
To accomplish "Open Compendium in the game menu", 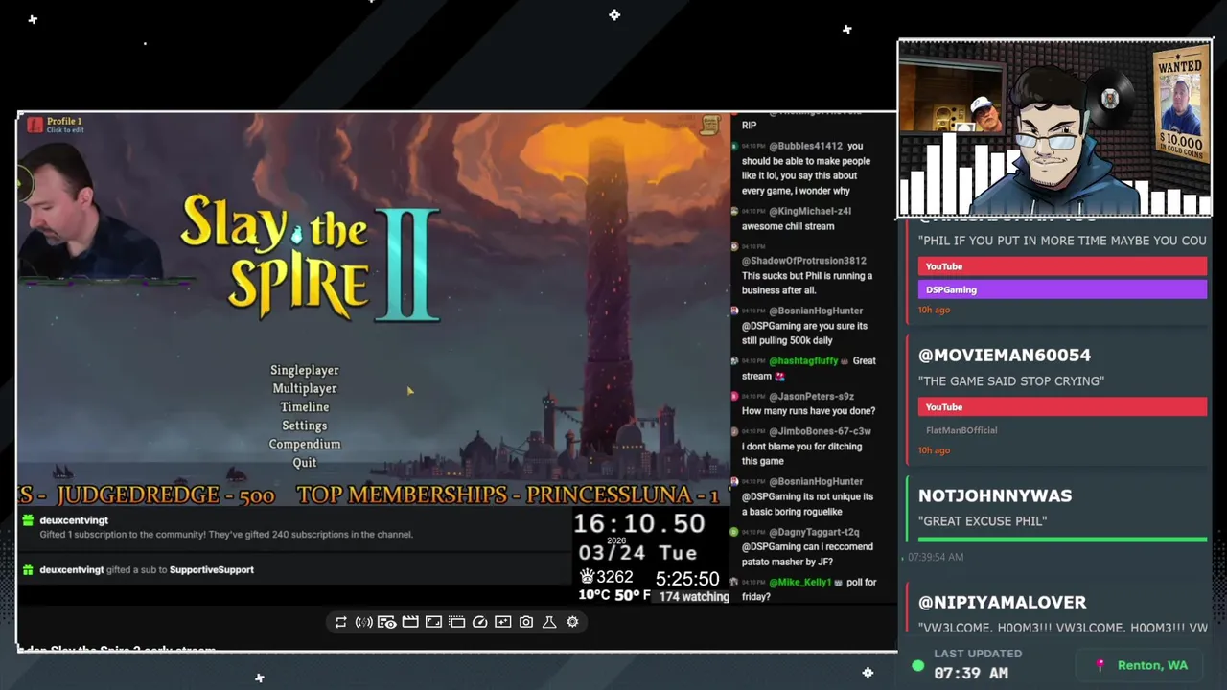I will click(304, 444).
